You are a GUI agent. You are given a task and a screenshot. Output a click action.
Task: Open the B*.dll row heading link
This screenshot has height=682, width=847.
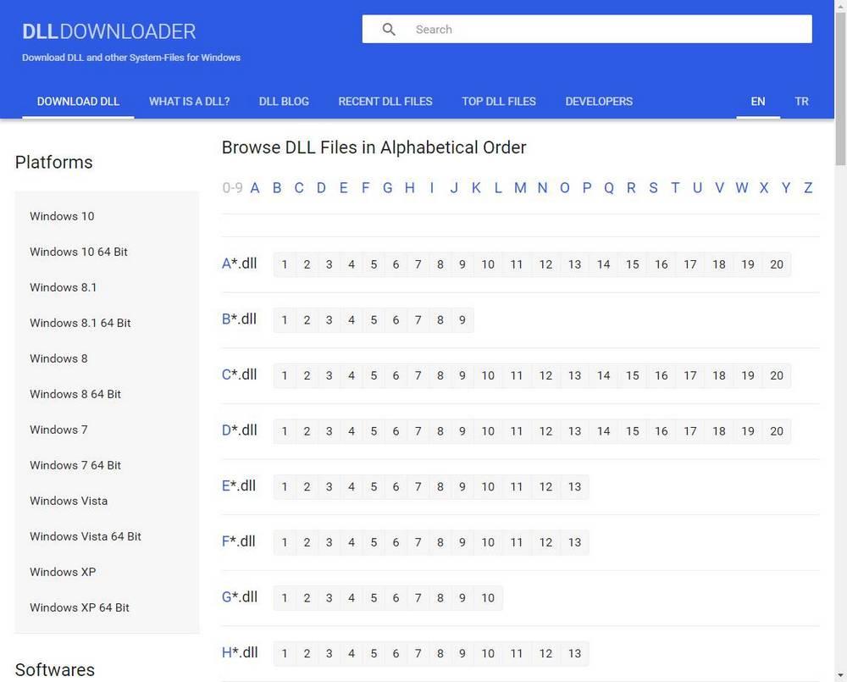[x=240, y=319]
